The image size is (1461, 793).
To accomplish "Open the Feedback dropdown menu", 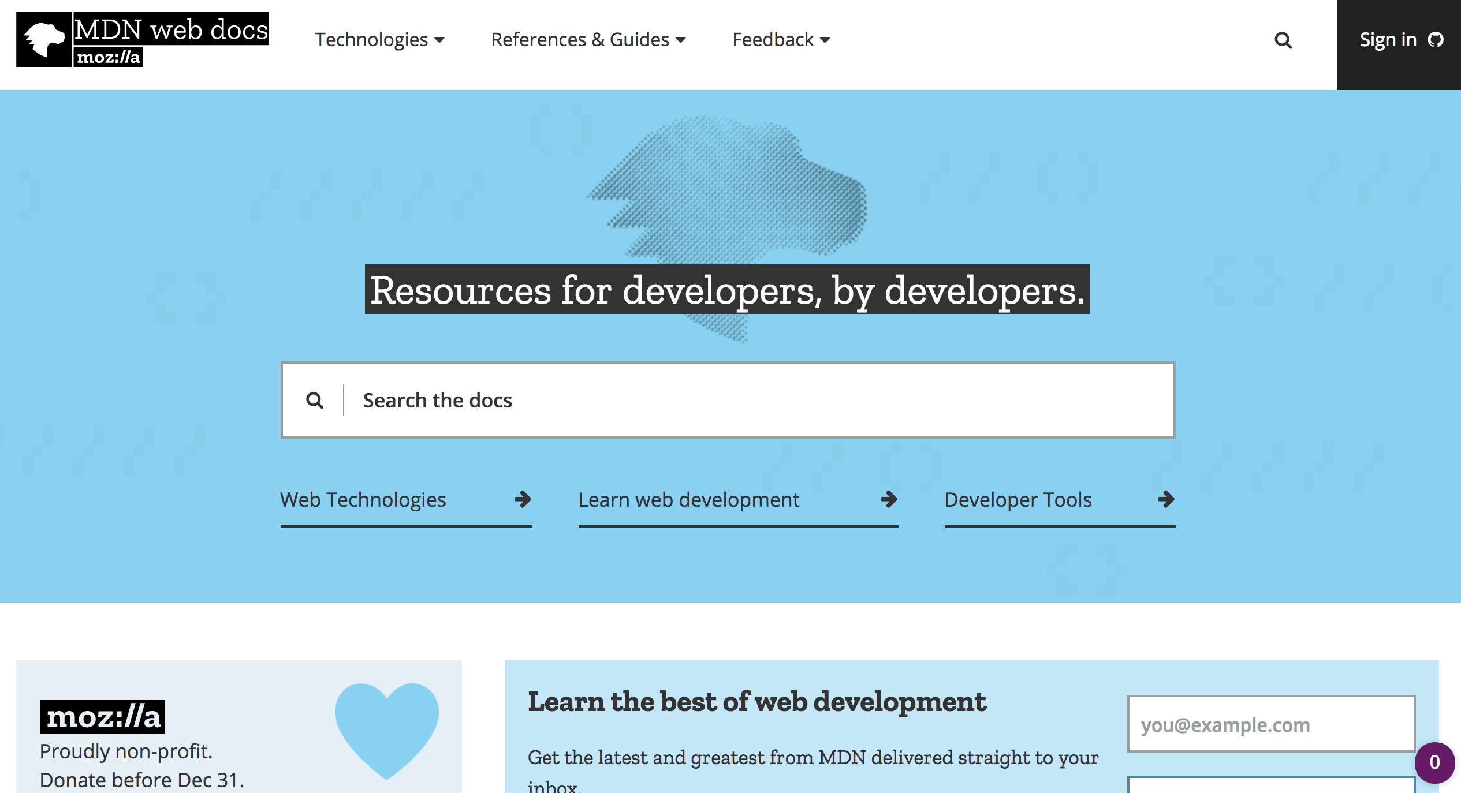I will [781, 40].
